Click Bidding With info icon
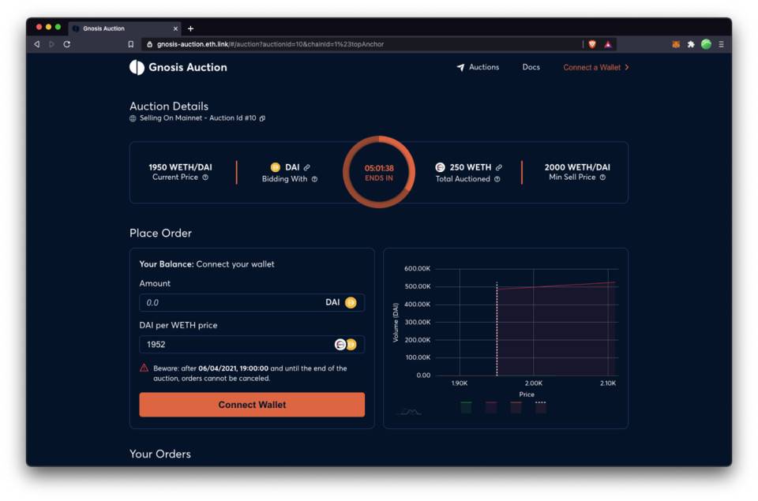The width and height of the screenshot is (758, 501). pyautogui.click(x=315, y=179)
